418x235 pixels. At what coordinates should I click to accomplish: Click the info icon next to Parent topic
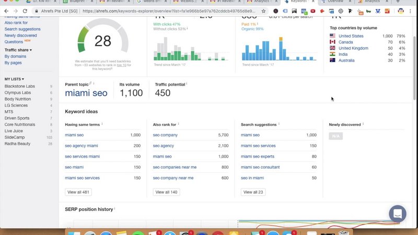(x=94, y=84)
